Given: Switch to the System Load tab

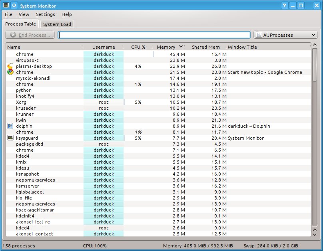Looking at the screenshot, I should coord(57,24).
